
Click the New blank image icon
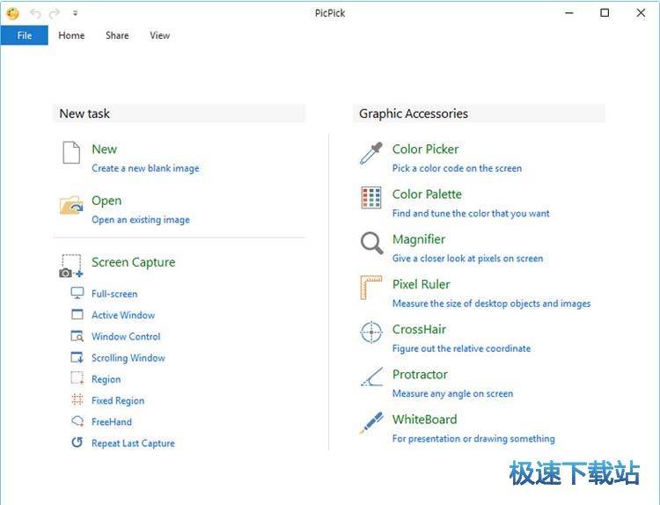[x=71, y=153]
